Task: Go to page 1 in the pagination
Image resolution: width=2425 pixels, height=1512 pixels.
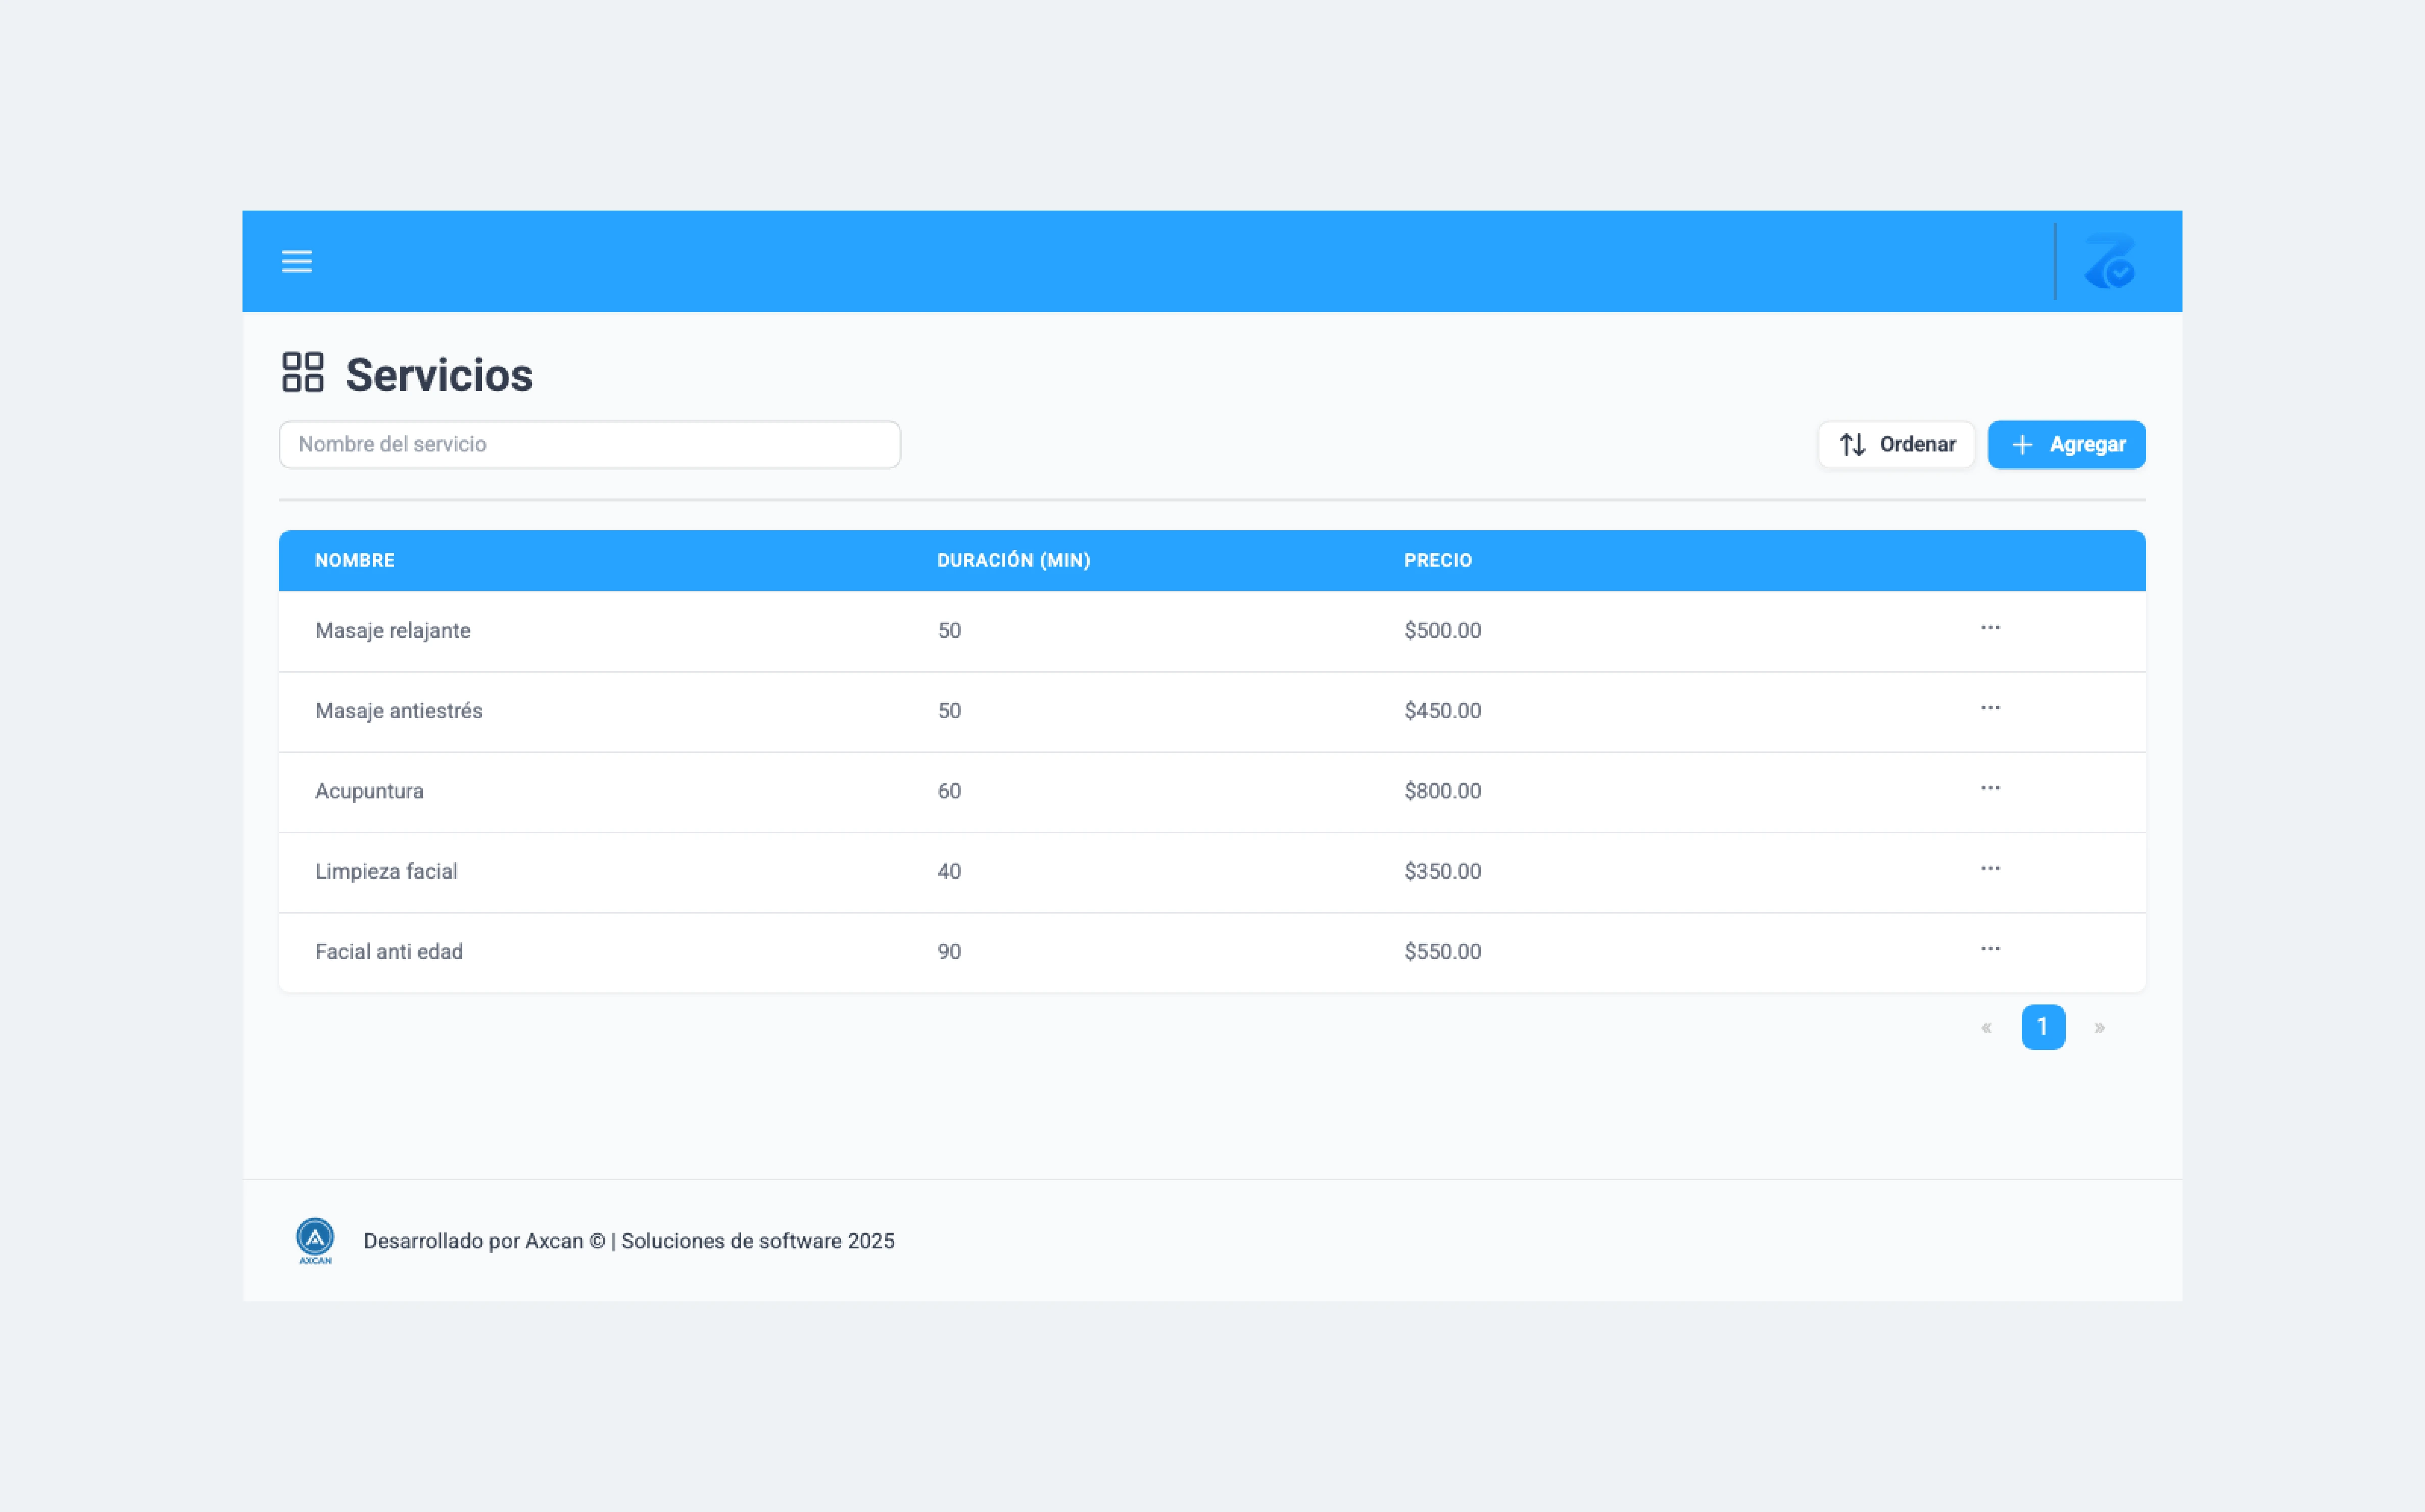Action: click(x=2043, y=1026)
